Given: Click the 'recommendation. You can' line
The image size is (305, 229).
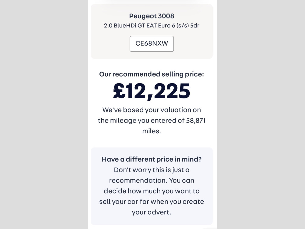Looking at the screenshot, I should [x=152, y=180].
